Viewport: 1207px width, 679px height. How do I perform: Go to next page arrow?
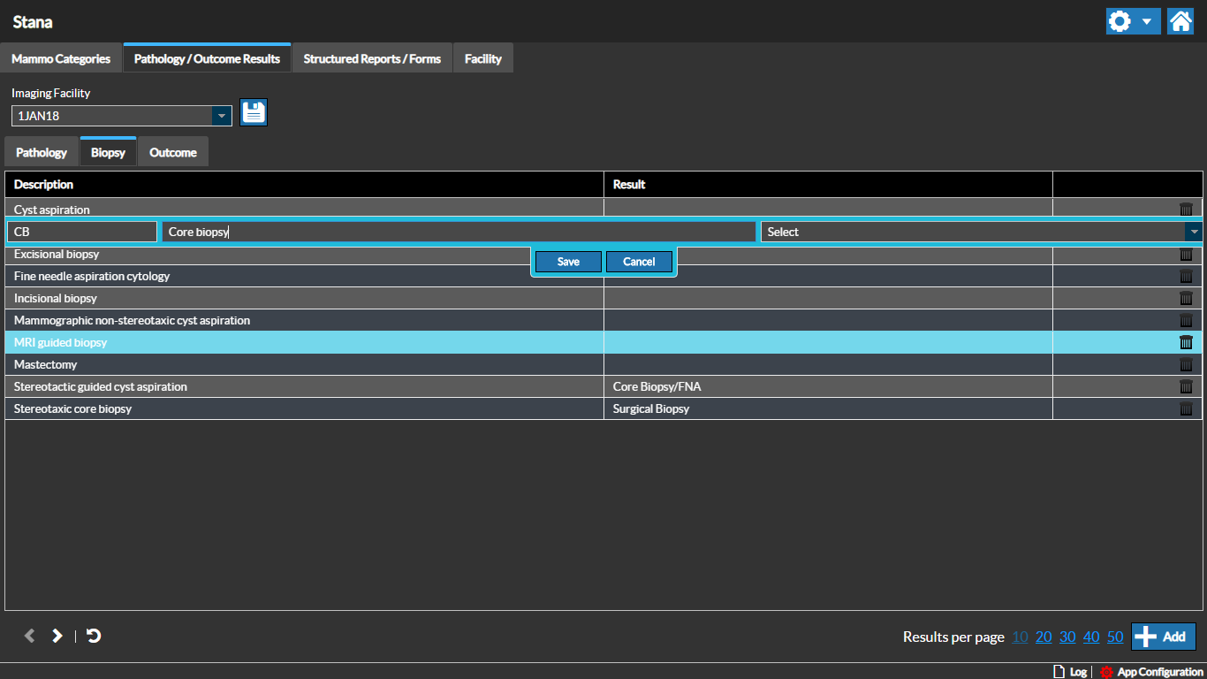tap(57, 636)
